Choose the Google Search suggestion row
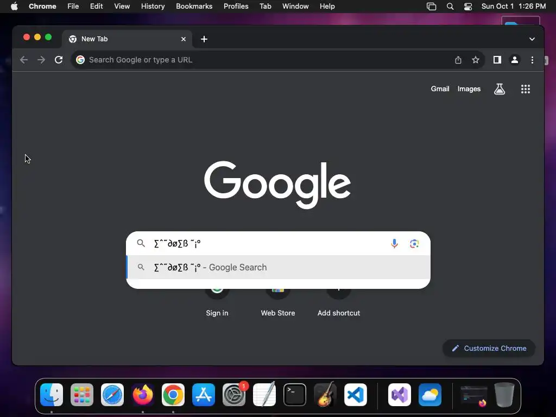This screenshot has width=556, height=417. coord(279,267)
